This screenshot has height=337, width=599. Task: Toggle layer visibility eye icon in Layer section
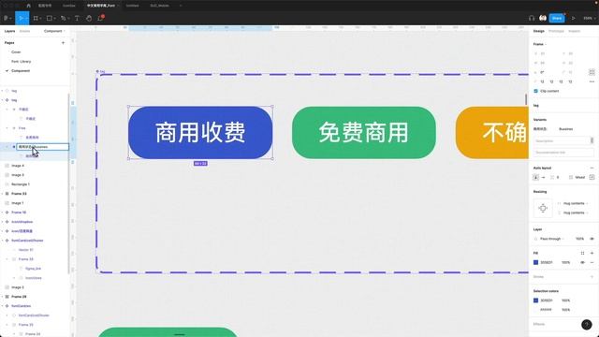(592, 239)
